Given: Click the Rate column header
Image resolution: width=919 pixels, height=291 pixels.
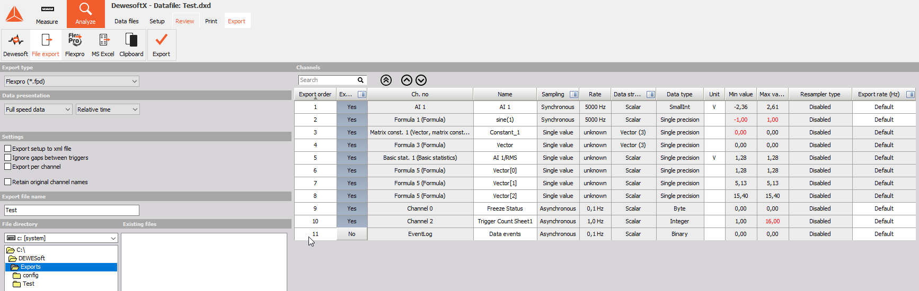Looking at the screenshot, I should [x=595, y=94].
